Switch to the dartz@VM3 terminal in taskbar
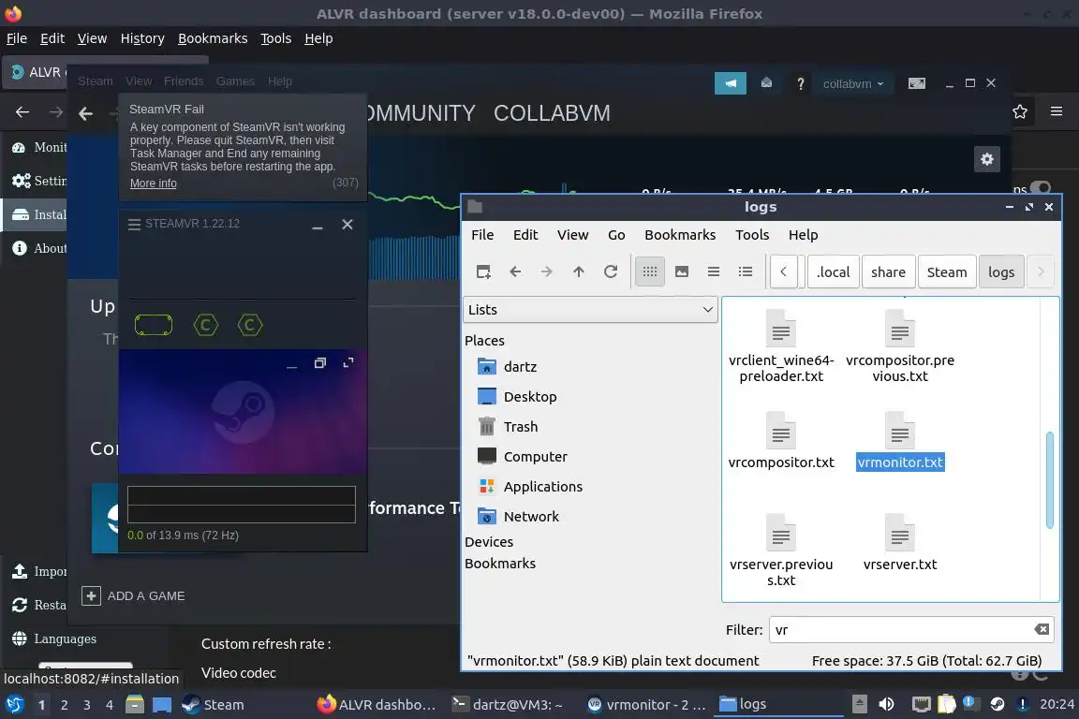Screen dimensions: 1079x719 507,705
